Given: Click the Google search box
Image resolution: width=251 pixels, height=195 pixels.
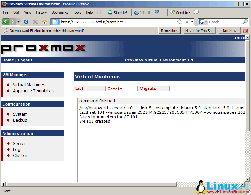Looking at the screenshot, I should (x=225, y=22).
